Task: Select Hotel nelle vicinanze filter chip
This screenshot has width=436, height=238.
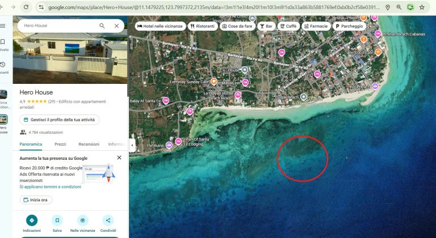Action: pos(161,26)
